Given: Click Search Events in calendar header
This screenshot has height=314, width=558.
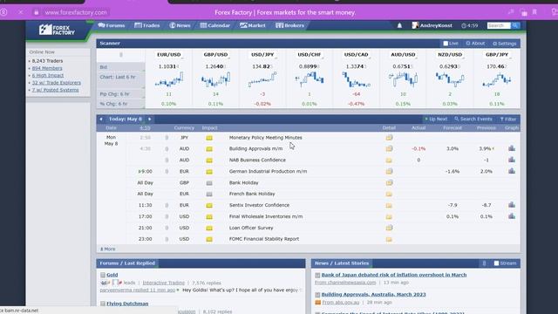Looking at the screenshot, I should pos(473,119).
